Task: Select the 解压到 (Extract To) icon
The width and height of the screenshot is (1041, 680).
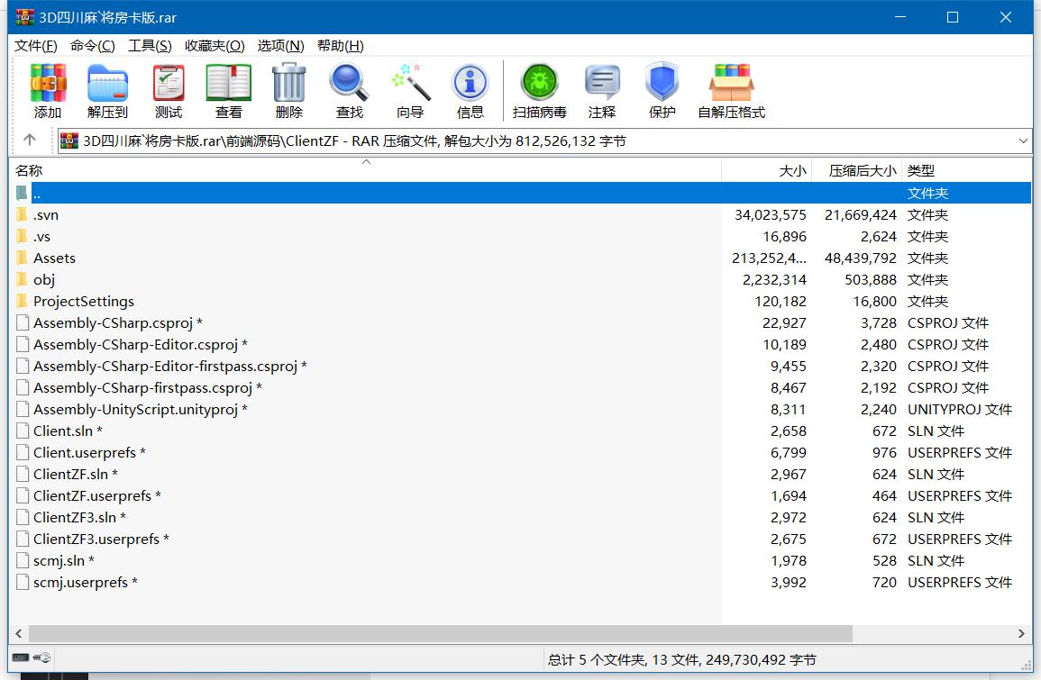Action: (x=107, y=90)
